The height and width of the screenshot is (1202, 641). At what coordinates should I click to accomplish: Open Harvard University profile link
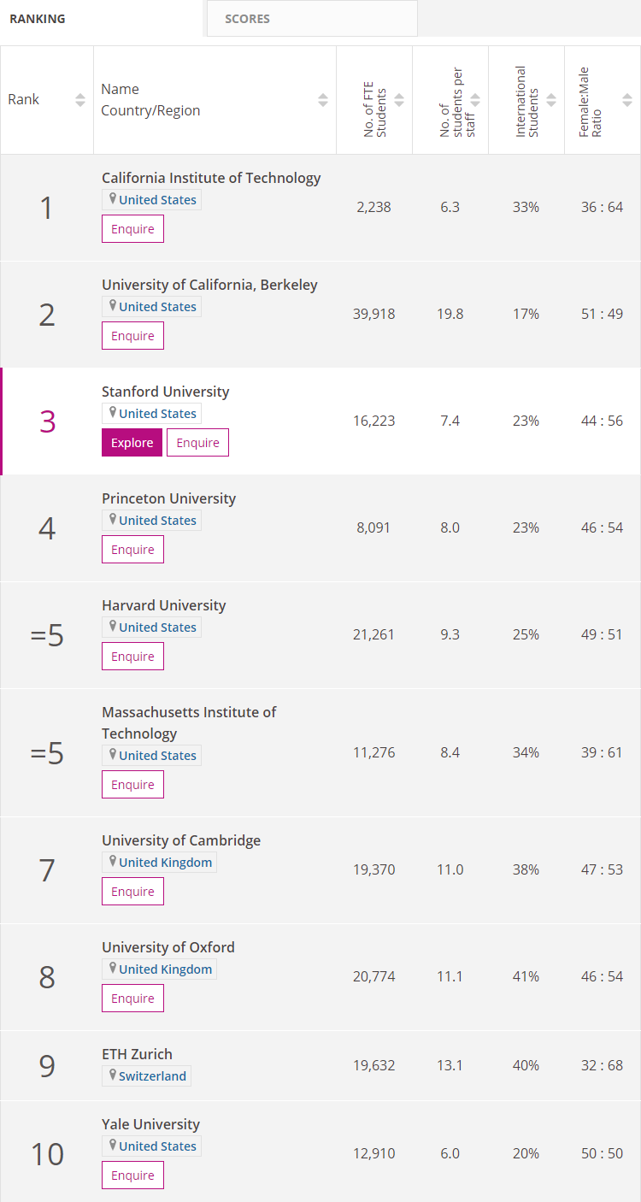pyautogui.click(x=164, y=605)
